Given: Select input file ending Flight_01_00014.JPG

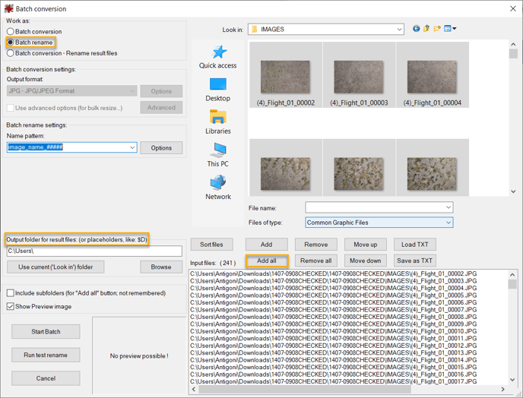Looking at the screenshot, I should 334,360.
